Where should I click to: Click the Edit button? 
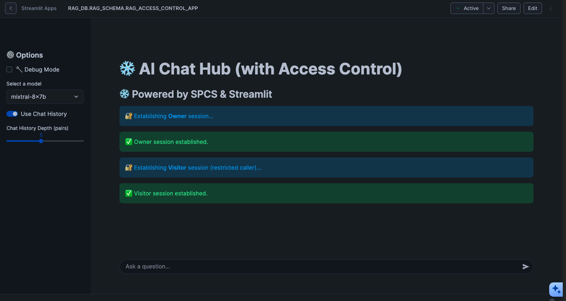(x=532, y=8)
